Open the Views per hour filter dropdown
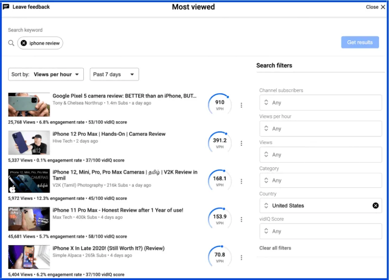Image resolution: width=389 pixels, height=280 pixels. point(320,129)
